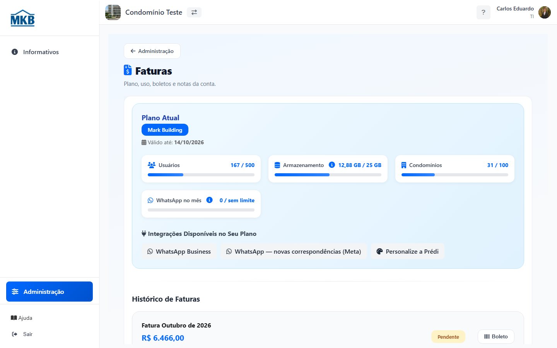Go back using the Administração button
The image size is (557, 348).
(x=152, y=51)
